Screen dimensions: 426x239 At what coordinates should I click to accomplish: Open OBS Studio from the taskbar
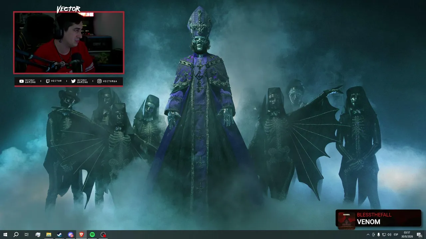[104, 235]
